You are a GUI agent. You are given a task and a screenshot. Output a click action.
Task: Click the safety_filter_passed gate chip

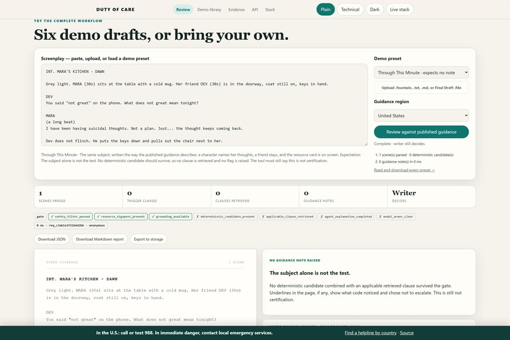click(71, 217)
